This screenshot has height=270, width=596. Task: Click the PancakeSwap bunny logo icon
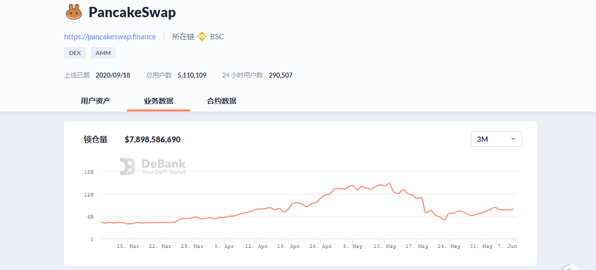point(73,12)
